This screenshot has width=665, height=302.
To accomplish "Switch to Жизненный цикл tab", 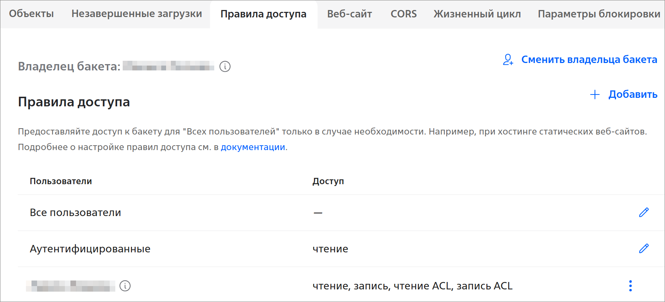I will point(477,14).
